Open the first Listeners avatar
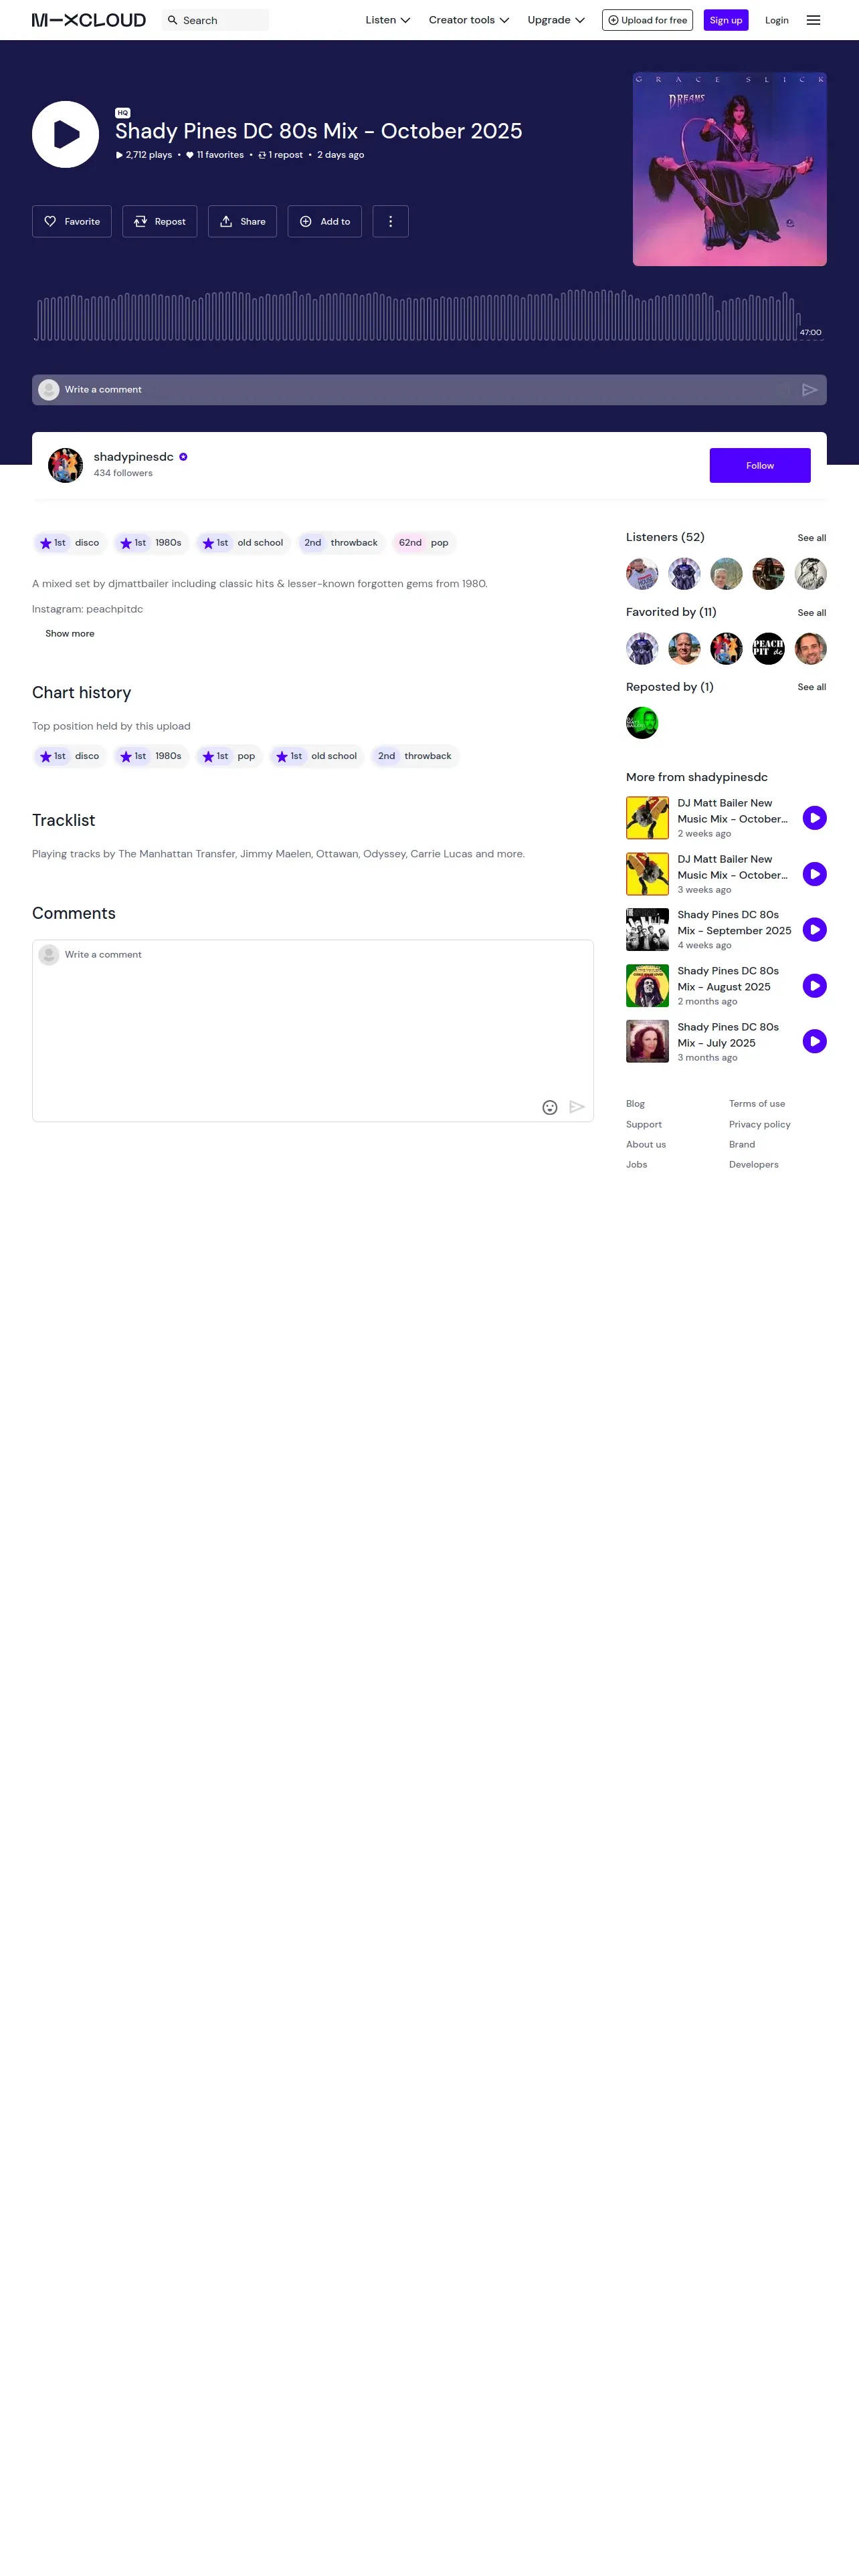 (642, 574)
